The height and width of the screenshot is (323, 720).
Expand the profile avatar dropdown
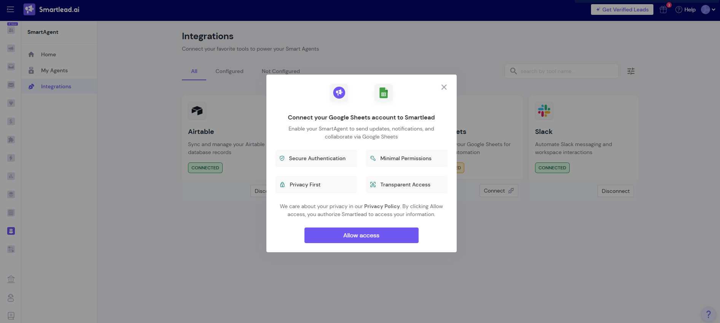[708, 10]
